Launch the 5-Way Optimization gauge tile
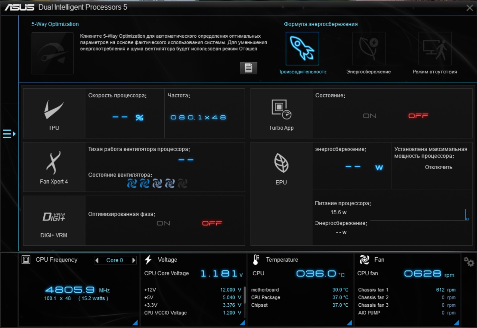 coord(53,53)
